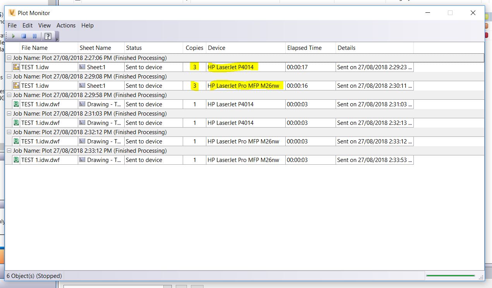Open the Edit menu
Viewport: 492px width, 288px height.
(x=27, y=26)
